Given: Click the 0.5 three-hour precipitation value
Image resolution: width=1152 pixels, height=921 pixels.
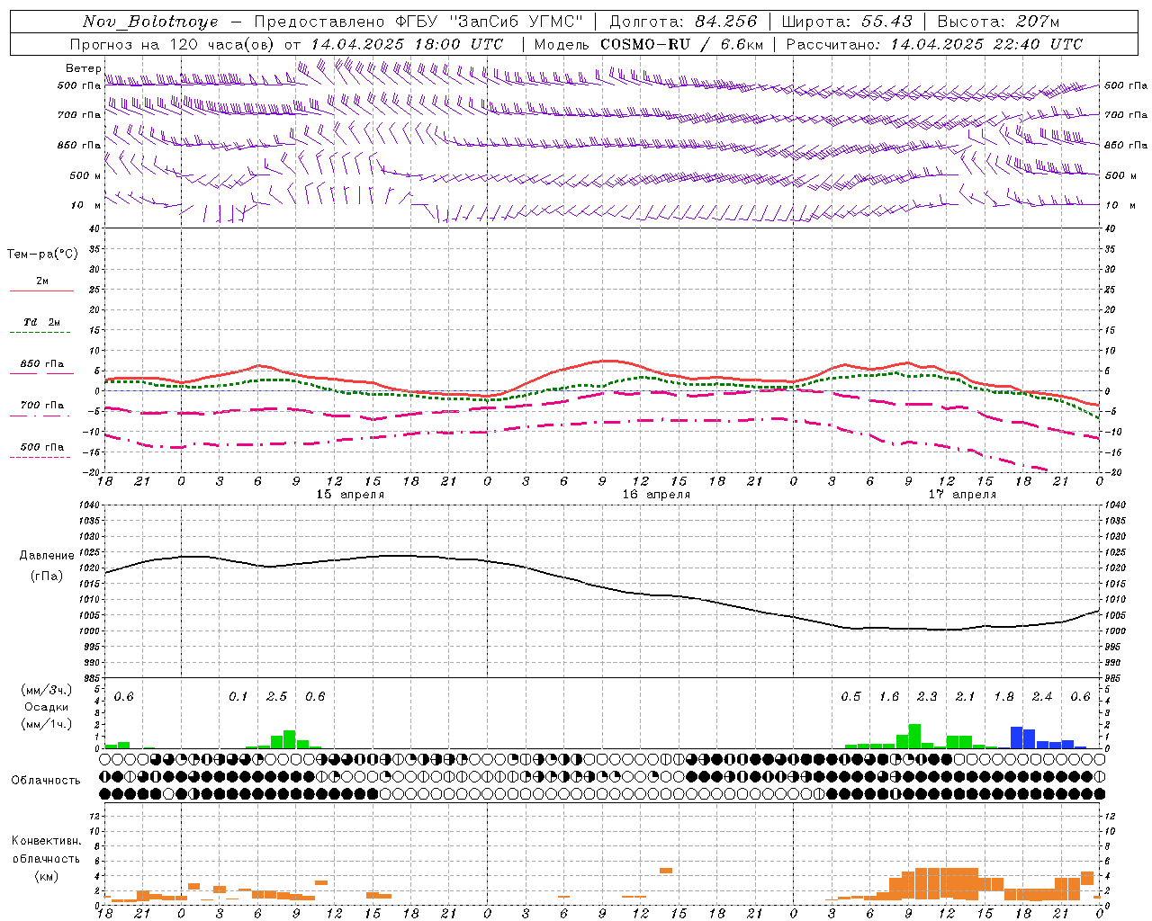Looking at the screenshot, I should coord(850,697).
